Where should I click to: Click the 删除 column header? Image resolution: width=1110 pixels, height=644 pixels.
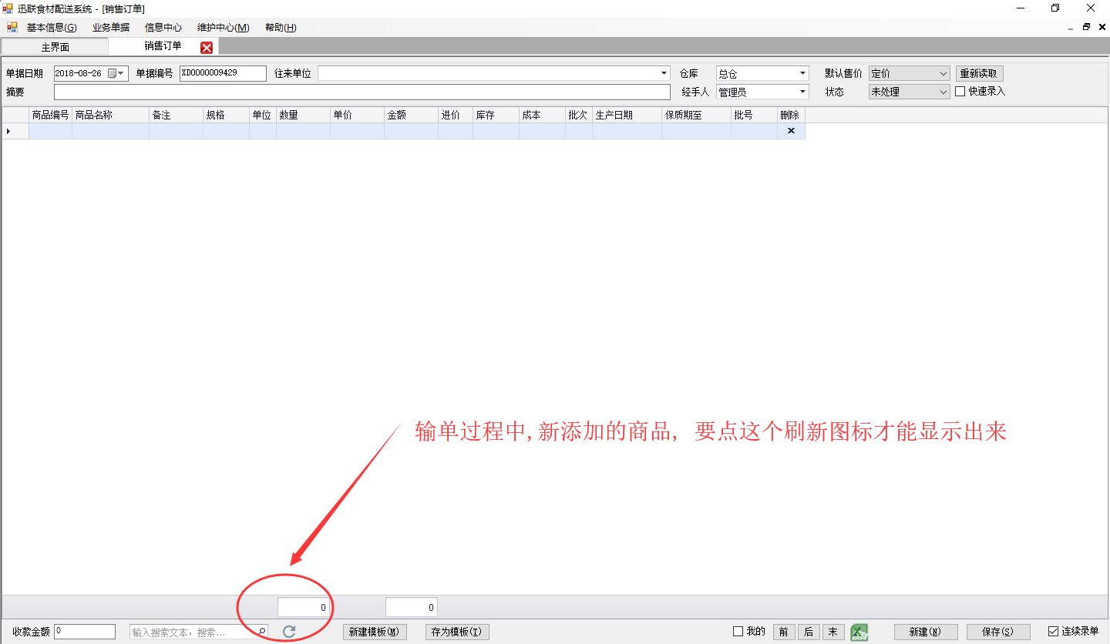pos(791,115)
